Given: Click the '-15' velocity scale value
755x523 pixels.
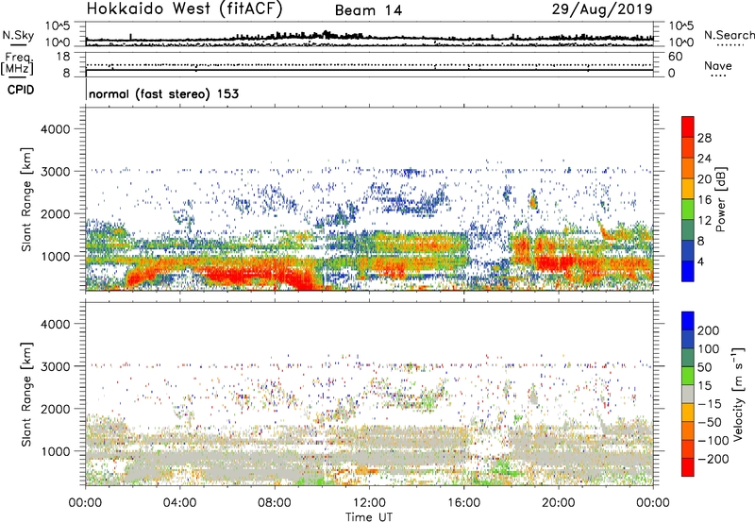Looking at the screenshot, I should coord(709,404).
